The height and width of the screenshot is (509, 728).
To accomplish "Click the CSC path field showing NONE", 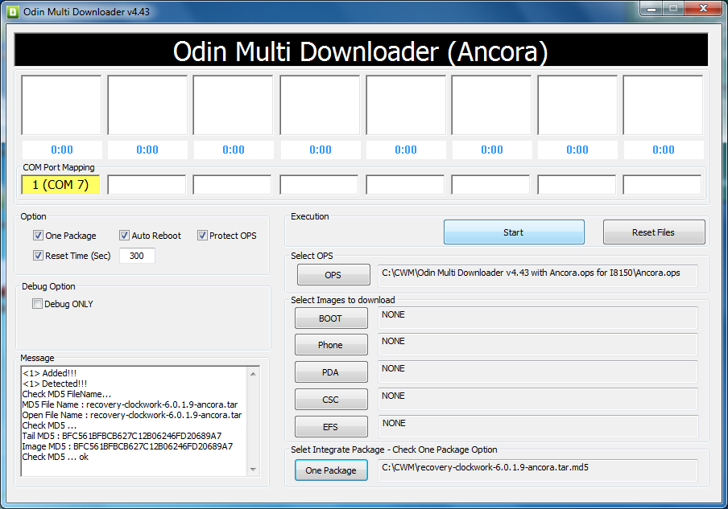I will (x=538, y=399).
